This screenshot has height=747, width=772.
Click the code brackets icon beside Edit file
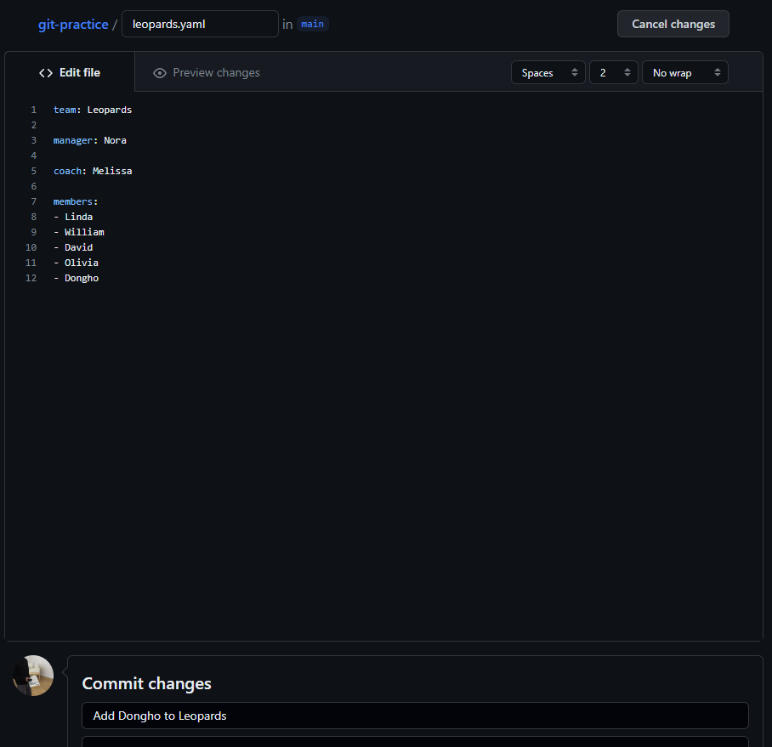tap(46, 73)
